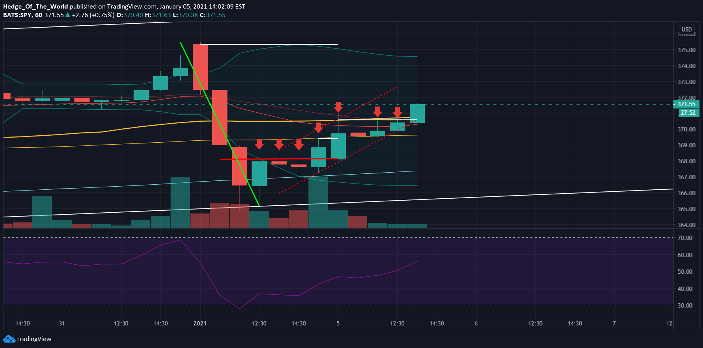This screenshot has width=703, height=348.
Task: Click the RSI 50.00 axis label
Action: [x=685, y=272]
